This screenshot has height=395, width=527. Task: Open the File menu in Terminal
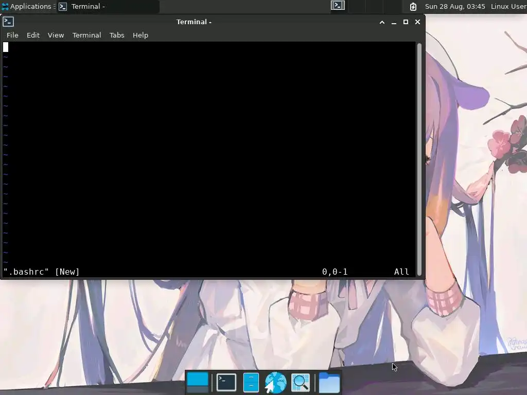pyautogui.click(x=12, y=35)
